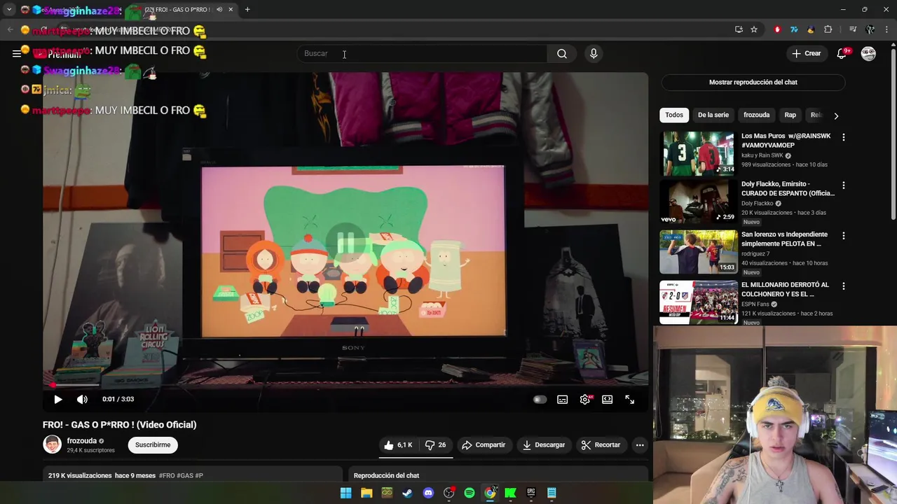Play the paused video
Viewport: 897px width, 504px height.
tap(58, 399)
